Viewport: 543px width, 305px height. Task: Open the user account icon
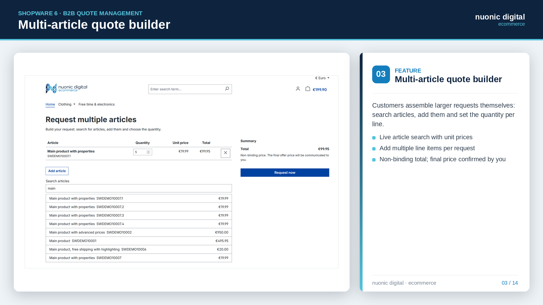[298, 89]
